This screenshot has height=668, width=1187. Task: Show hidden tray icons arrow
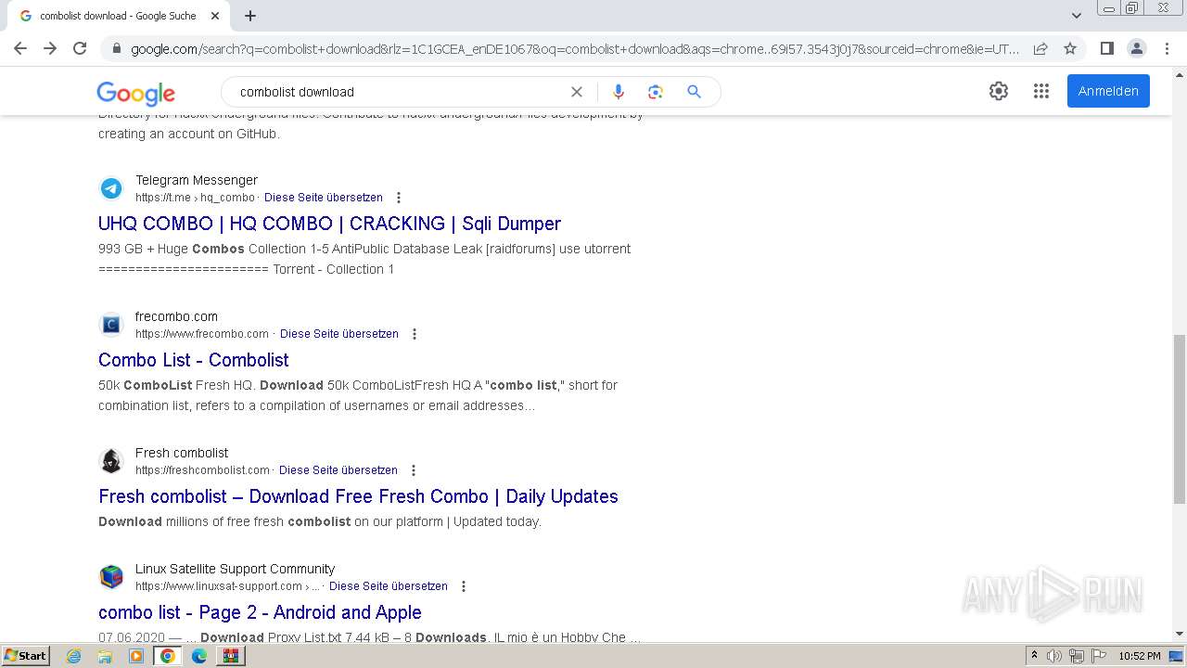coord(1034,656)
